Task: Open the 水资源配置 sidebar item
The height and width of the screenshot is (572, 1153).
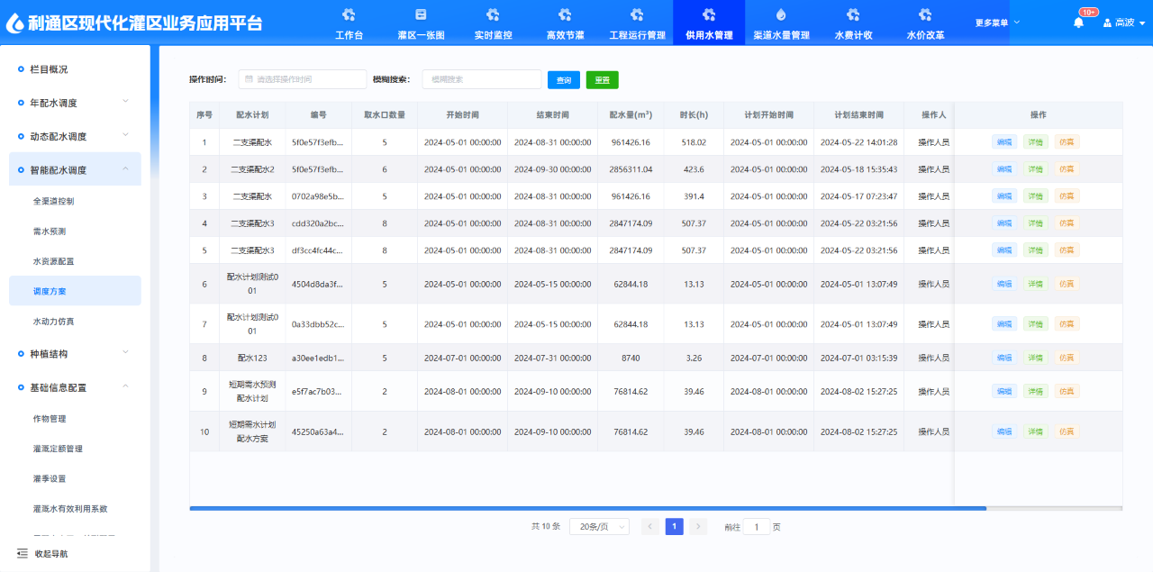Action: pyautogui.click(x=75, y=261)
